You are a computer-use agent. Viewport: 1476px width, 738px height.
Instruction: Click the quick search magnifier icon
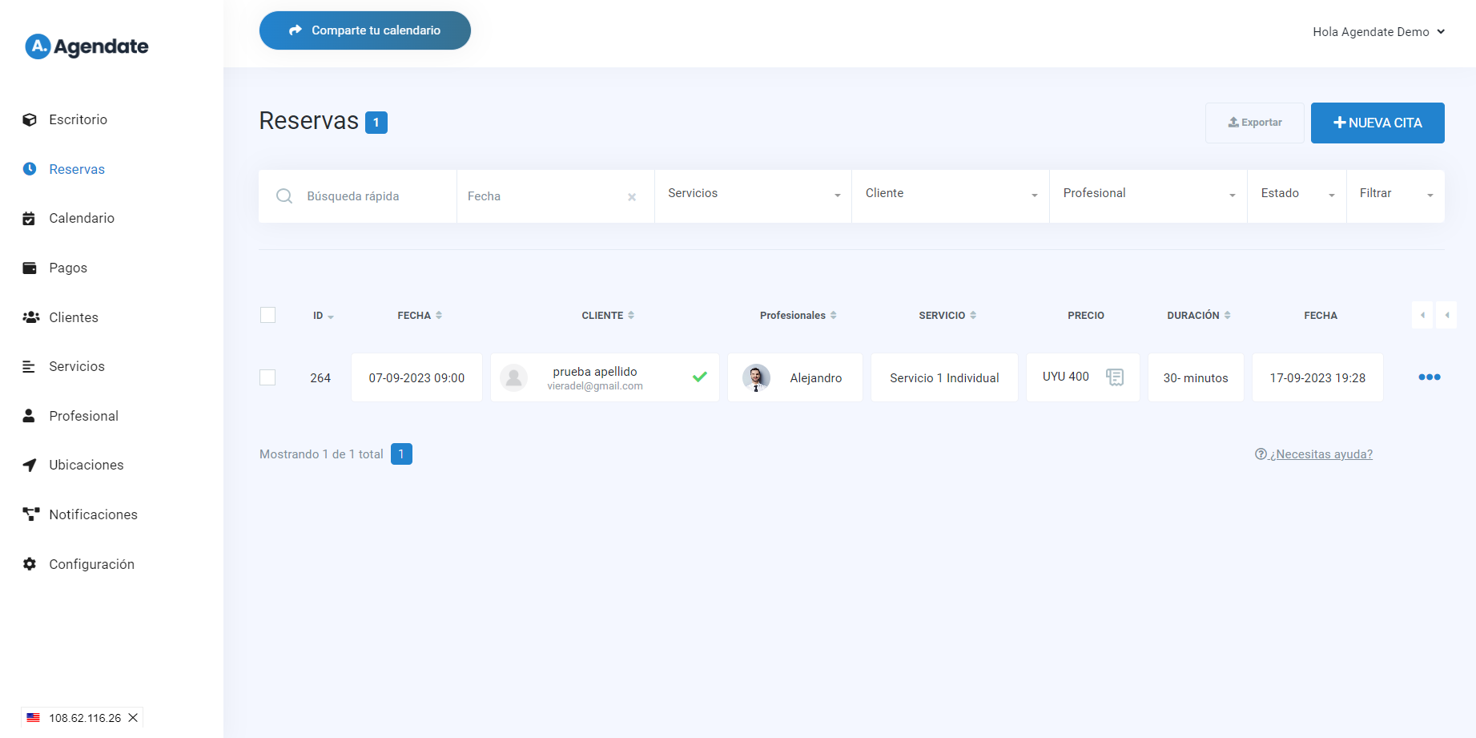point(284,196)
